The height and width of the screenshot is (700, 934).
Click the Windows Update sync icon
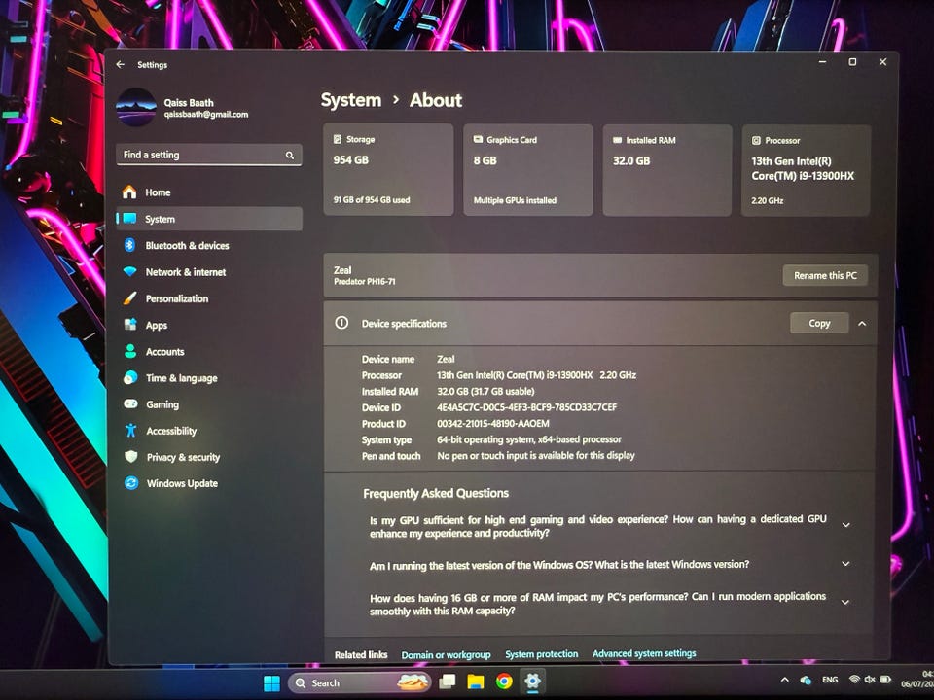pyautogui.click(x=131, y=483)
